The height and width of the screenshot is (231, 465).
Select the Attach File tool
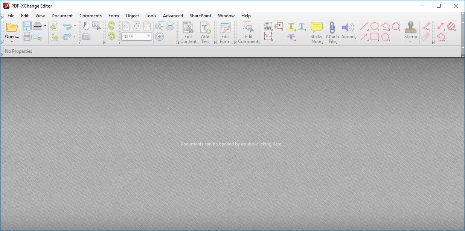pyautogui.click(x=332, y=27)
